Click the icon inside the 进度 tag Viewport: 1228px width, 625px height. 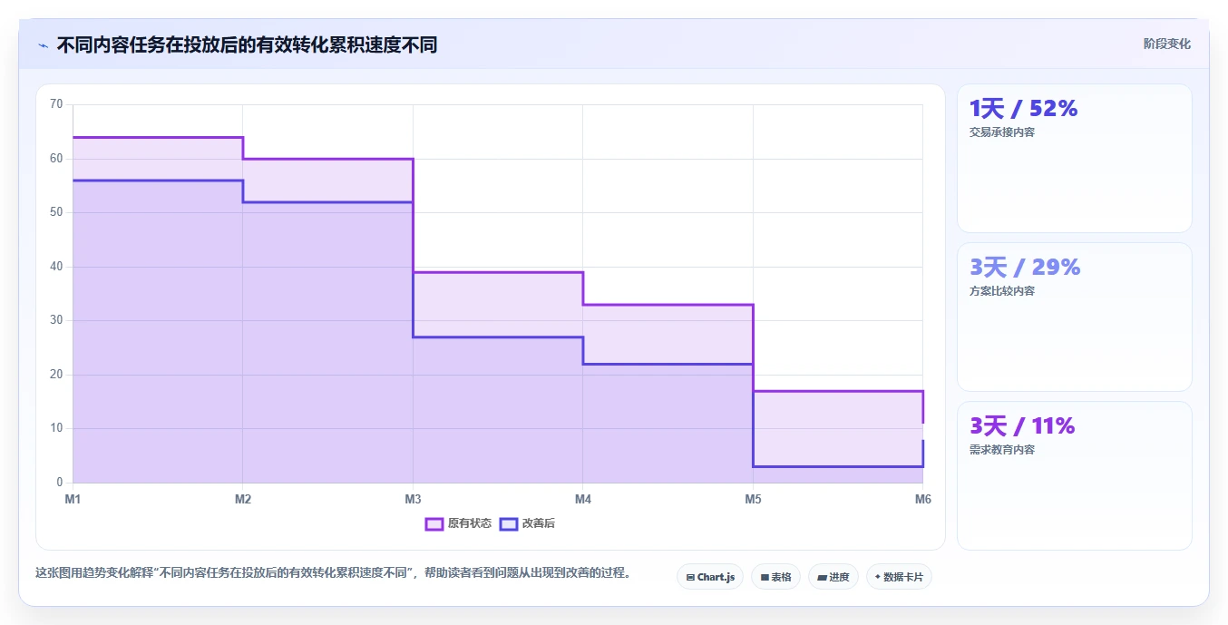click(822, 577)
